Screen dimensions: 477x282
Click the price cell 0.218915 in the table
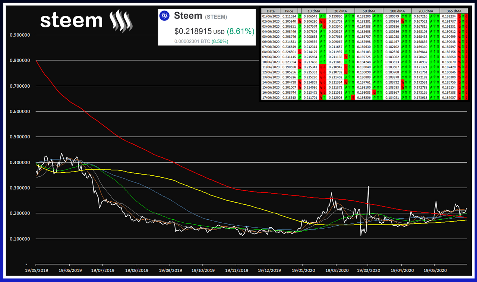pos(288,98)
